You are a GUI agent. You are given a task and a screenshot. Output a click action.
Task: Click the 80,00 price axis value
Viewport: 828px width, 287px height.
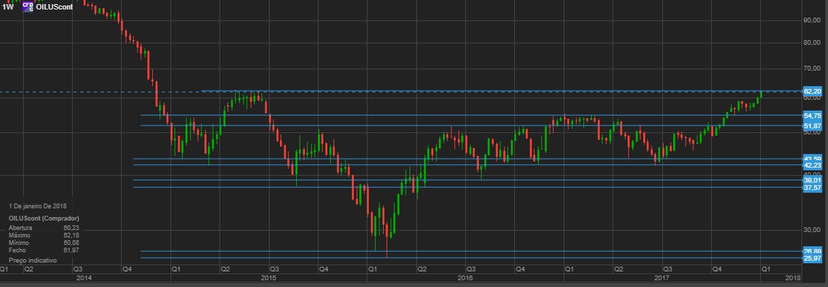pyautogui.click(x=813, y=42)
